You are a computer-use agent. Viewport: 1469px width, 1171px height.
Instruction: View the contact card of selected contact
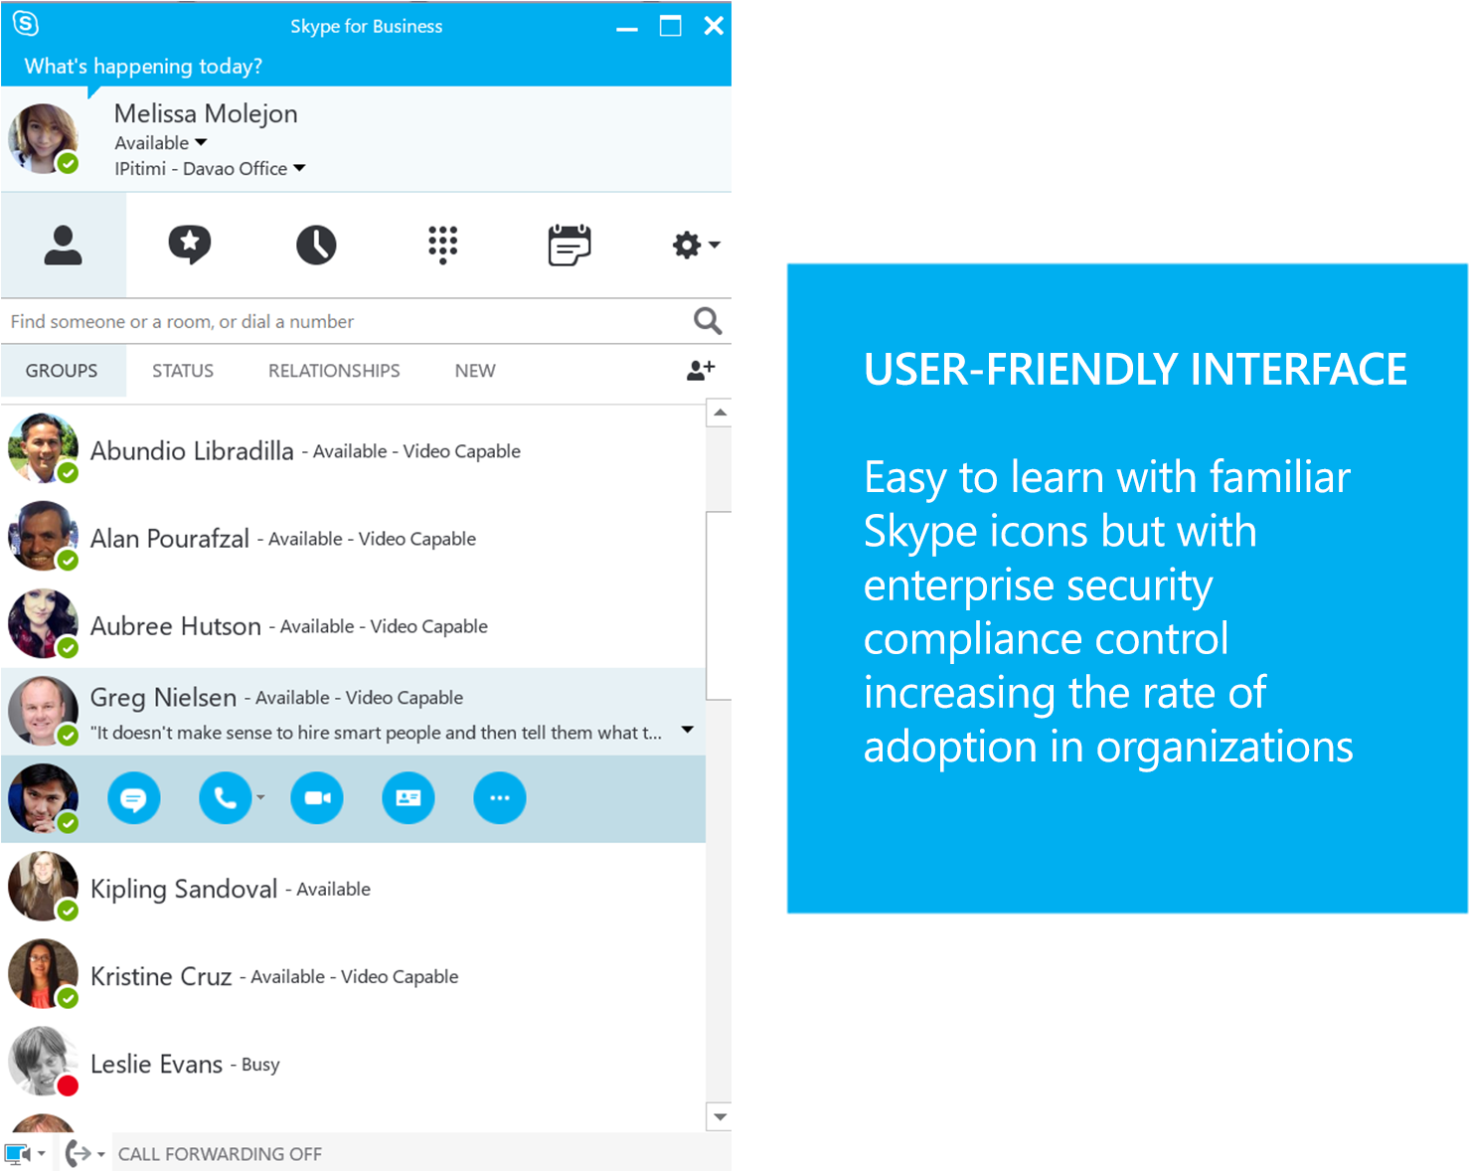(408, 798)
